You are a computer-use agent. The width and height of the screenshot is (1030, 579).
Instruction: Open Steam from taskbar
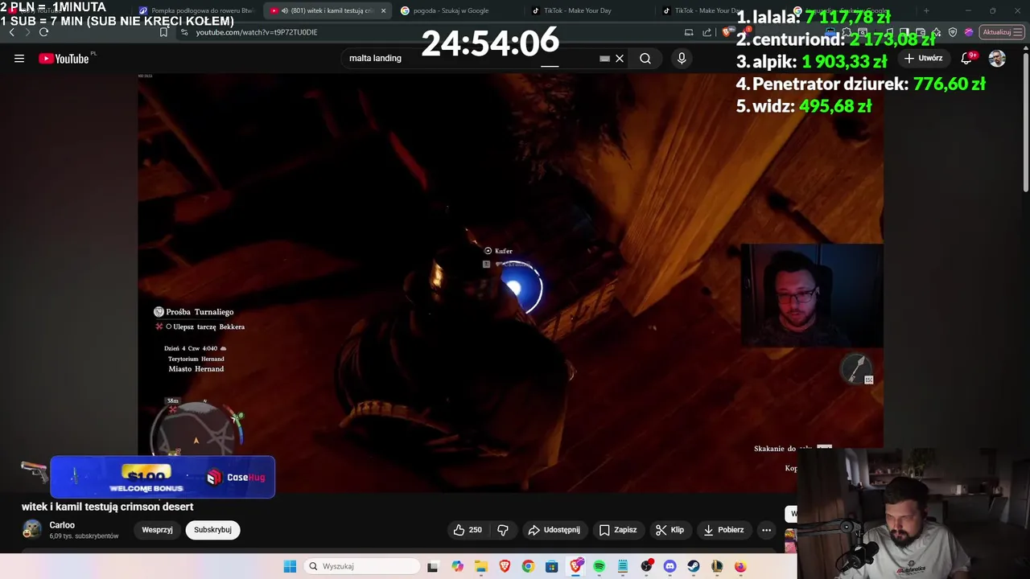click(x=693, y=566)
